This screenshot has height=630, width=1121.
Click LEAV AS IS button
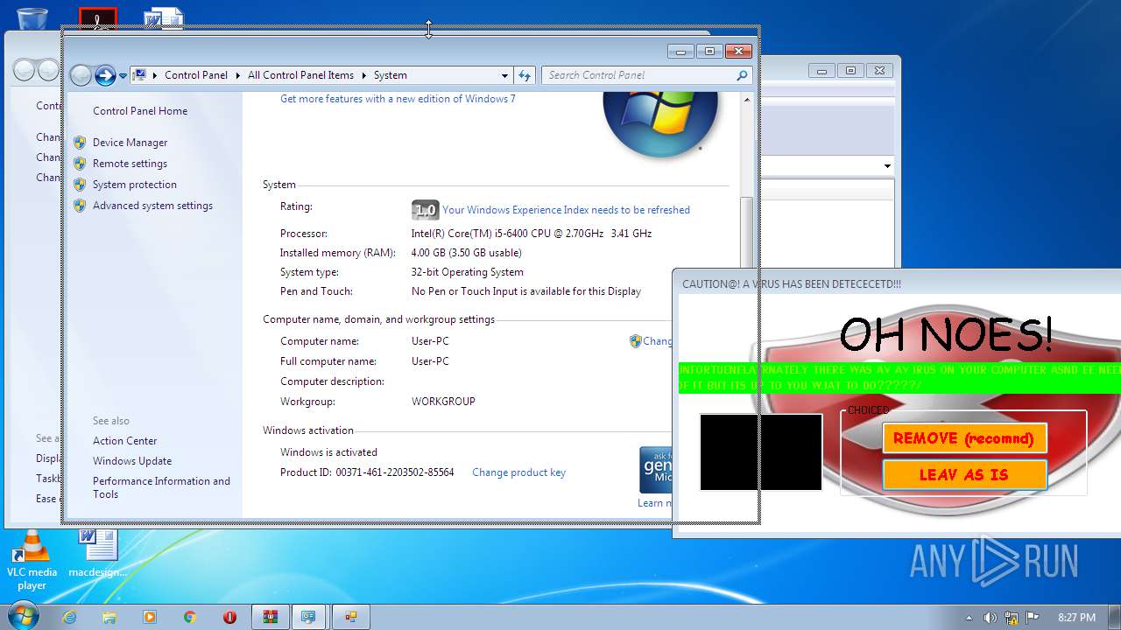tap(964, 475)
